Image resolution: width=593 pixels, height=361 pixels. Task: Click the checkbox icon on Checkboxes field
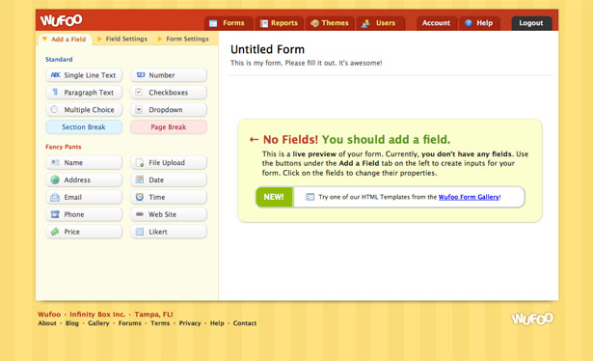[139, 92]
